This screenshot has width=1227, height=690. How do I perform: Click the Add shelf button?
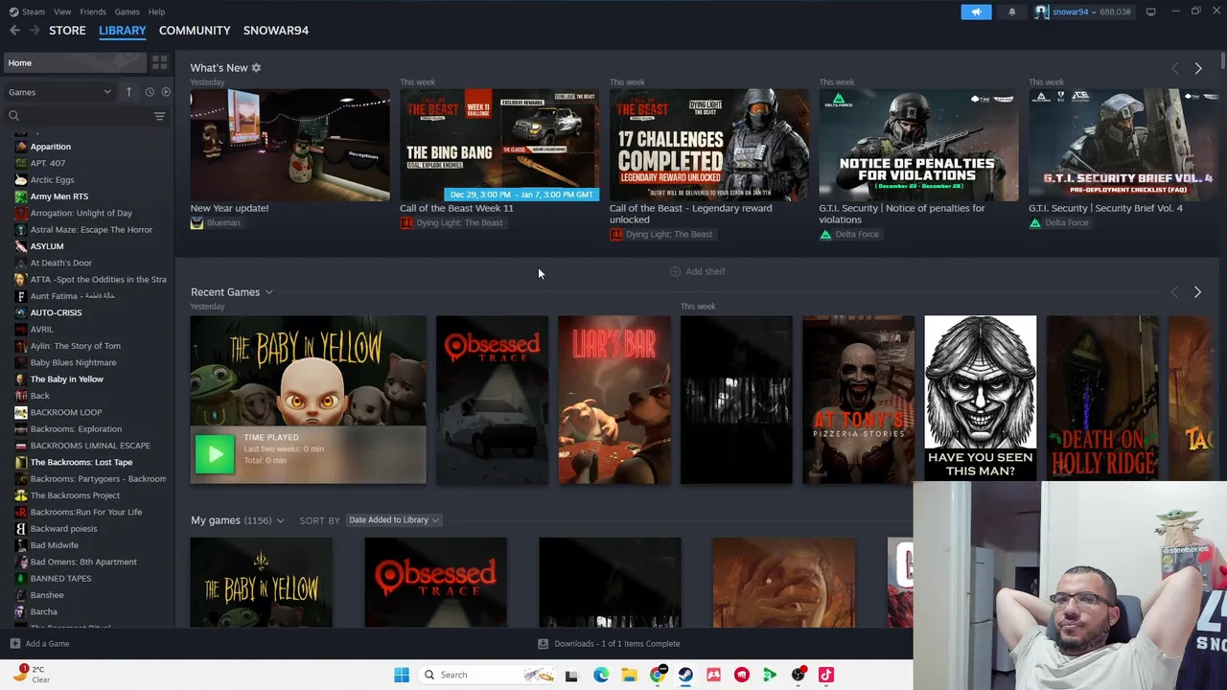click(697, 271)
